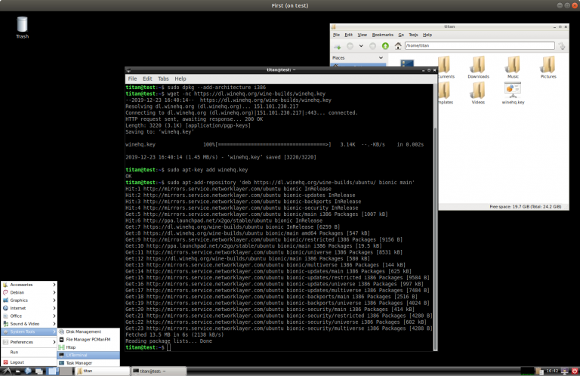Open the Pictures folder
The height and width of the screenshot is (376, 580).
click(x=548, y=66)
